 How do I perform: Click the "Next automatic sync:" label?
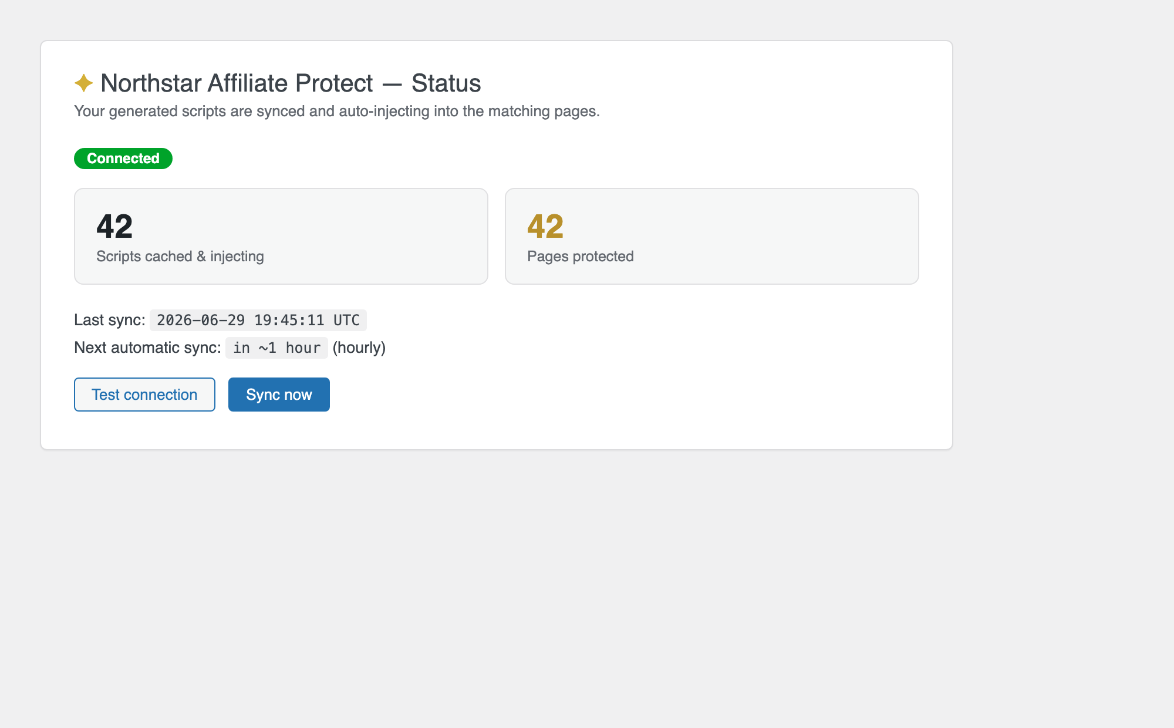pos(147,348)
